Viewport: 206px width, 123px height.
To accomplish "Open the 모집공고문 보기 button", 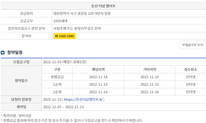I will (192, 45).
